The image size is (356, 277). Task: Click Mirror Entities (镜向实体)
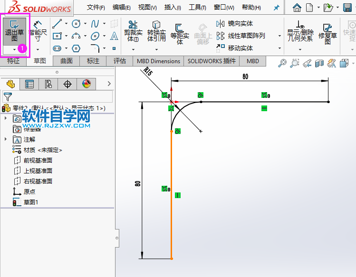tap(235, 23)
